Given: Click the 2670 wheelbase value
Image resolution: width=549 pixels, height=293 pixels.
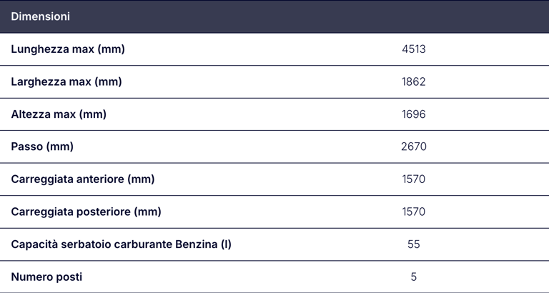Looking at the screenshot, I should coord(413,146).
